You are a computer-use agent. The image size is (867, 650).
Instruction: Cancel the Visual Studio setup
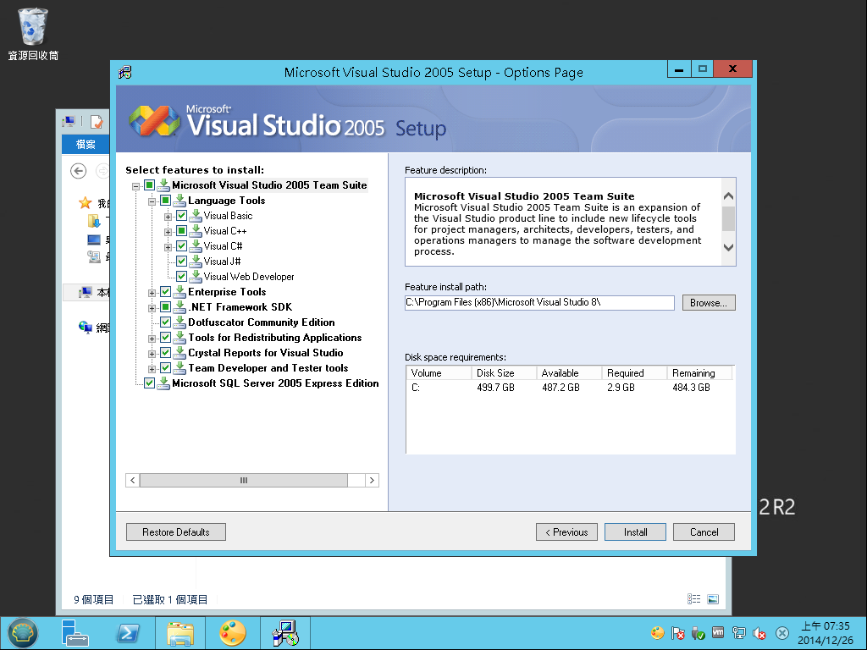tap(704, 532)
